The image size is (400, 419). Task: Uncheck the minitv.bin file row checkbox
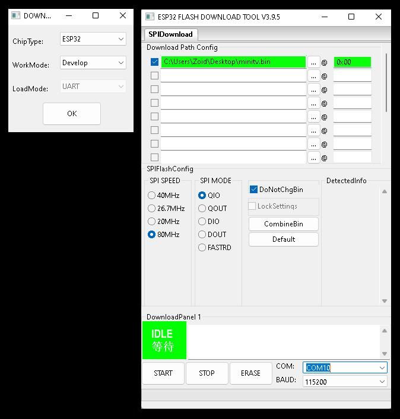pos(154,62)
